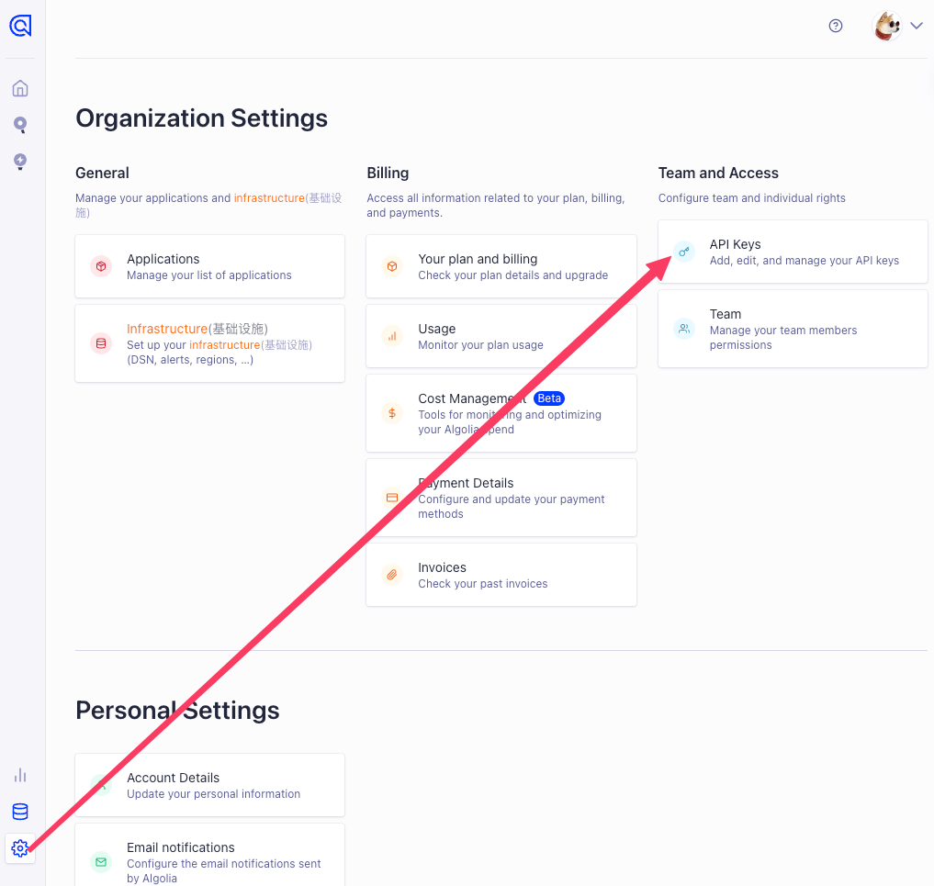Open the Applications settings link
The height and width of the screenshot is (886, 934).
[209, 266]
